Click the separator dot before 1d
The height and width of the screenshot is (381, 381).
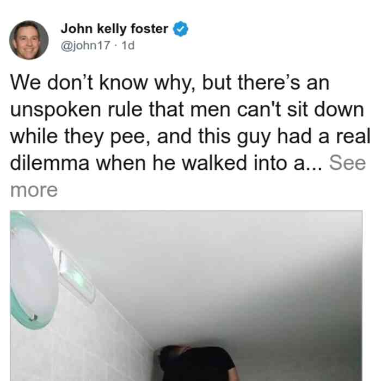click(115, 46)
